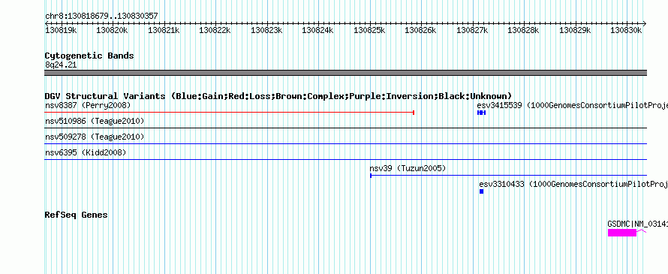Click the 130825k ruler position
This screenshot has height=274, width=668.
point(369,30)
